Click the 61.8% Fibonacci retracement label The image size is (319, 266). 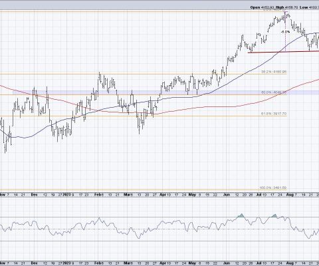[274, 114]
